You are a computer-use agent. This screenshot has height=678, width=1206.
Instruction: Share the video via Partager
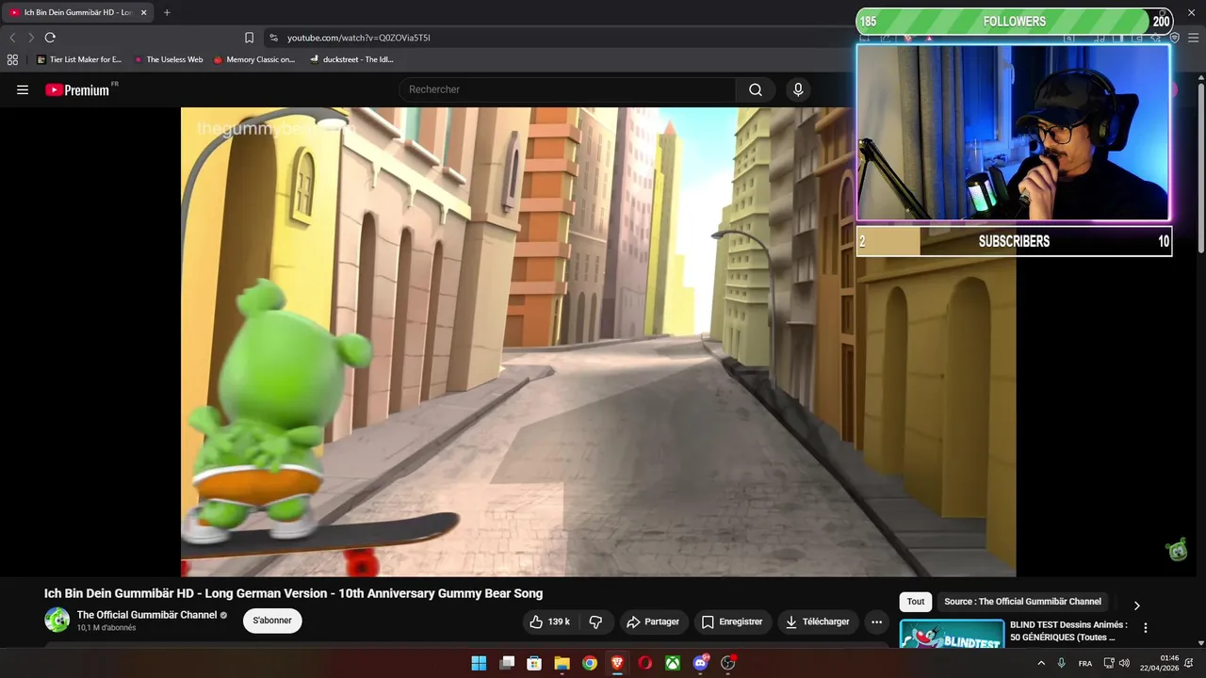tap(653, 621)
